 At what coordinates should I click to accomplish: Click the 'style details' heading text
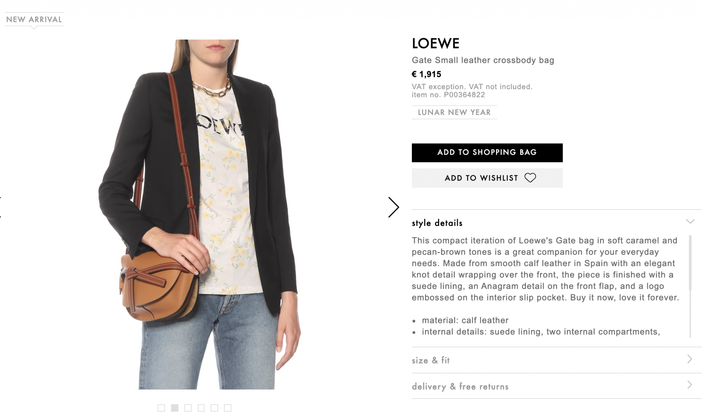click(x=437, y=223)
